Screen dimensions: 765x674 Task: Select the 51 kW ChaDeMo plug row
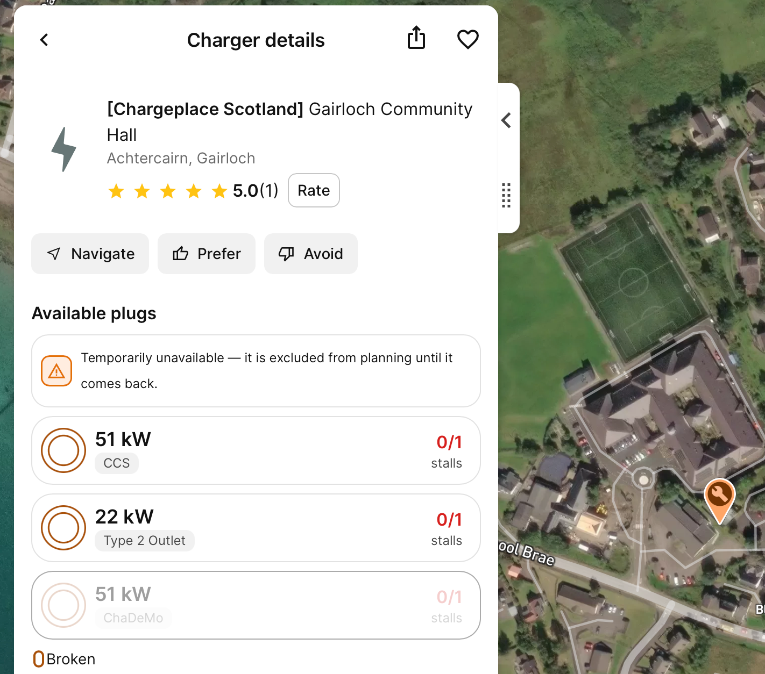[256, 605]
